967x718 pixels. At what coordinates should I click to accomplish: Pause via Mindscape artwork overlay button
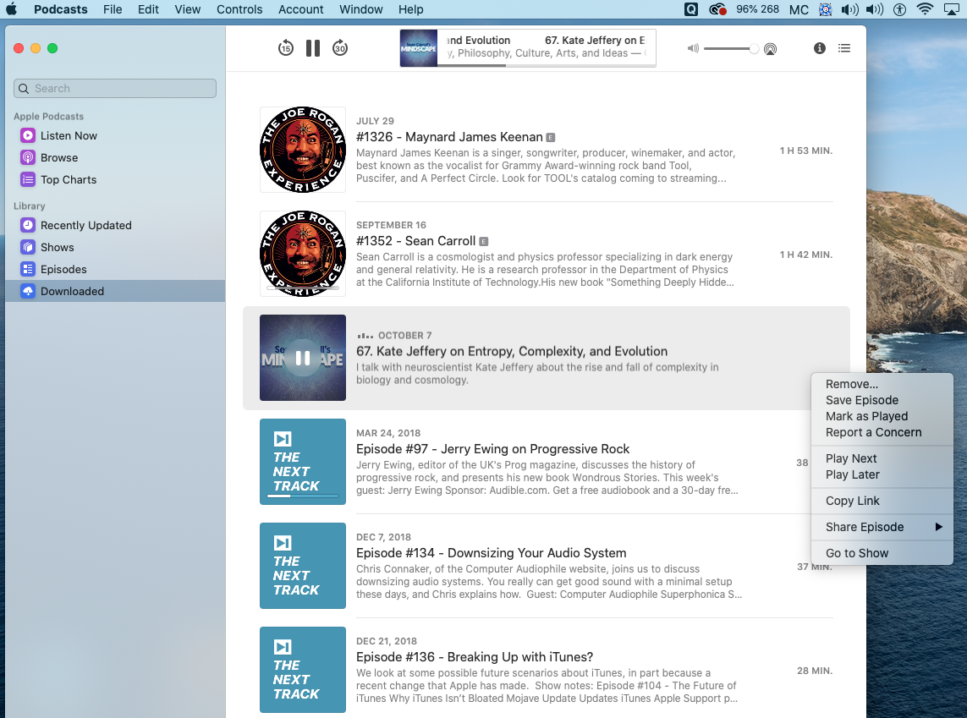coord(303,358)
